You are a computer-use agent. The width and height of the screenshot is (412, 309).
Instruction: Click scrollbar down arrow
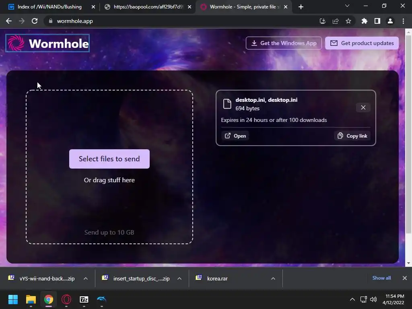pos(408,263)
